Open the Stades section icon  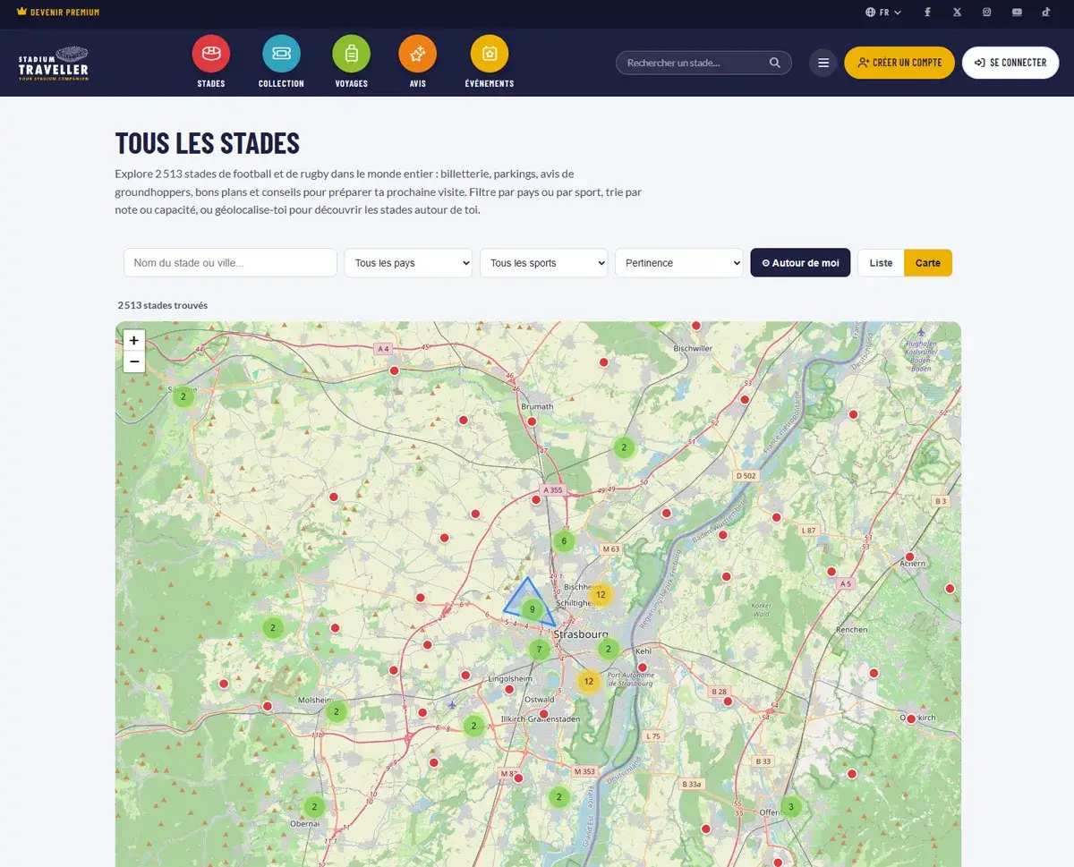(x=211, y=55)
